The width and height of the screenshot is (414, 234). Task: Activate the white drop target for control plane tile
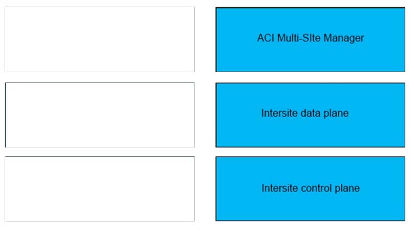(x=100, y=188)
